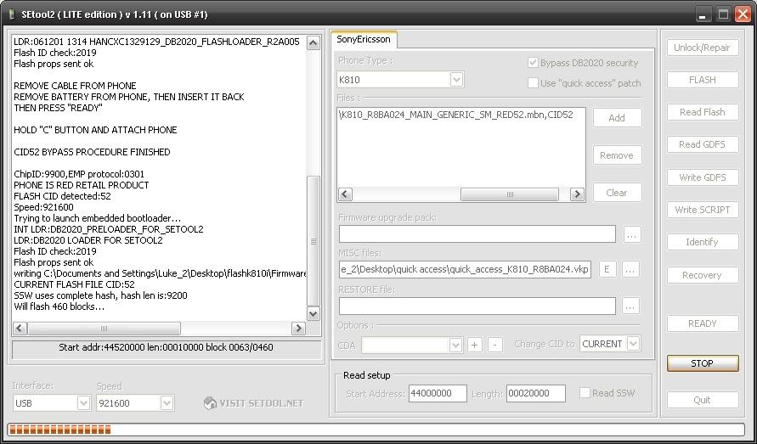Viewport: 757px width, 444px height.
Task: Enable Read SSW checkbox
Action: click(585, 393)
